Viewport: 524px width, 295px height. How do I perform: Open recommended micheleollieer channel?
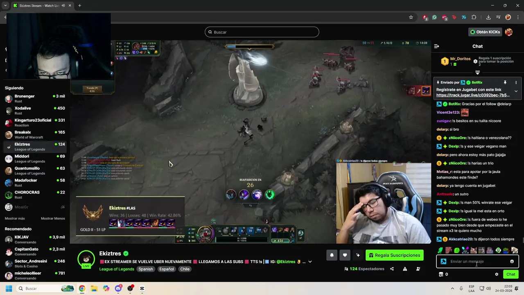(35, 276)
